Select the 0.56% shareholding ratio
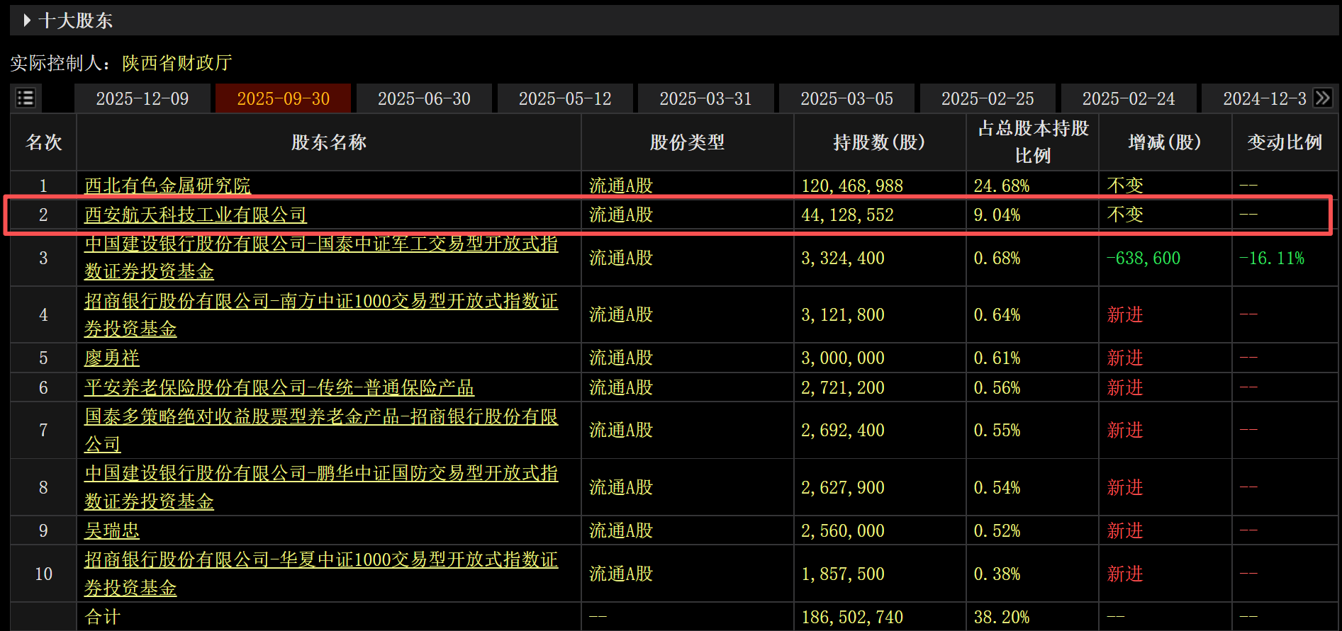Image resolution: width=1342 pixels, height=631 pixels. pos(997,387)
